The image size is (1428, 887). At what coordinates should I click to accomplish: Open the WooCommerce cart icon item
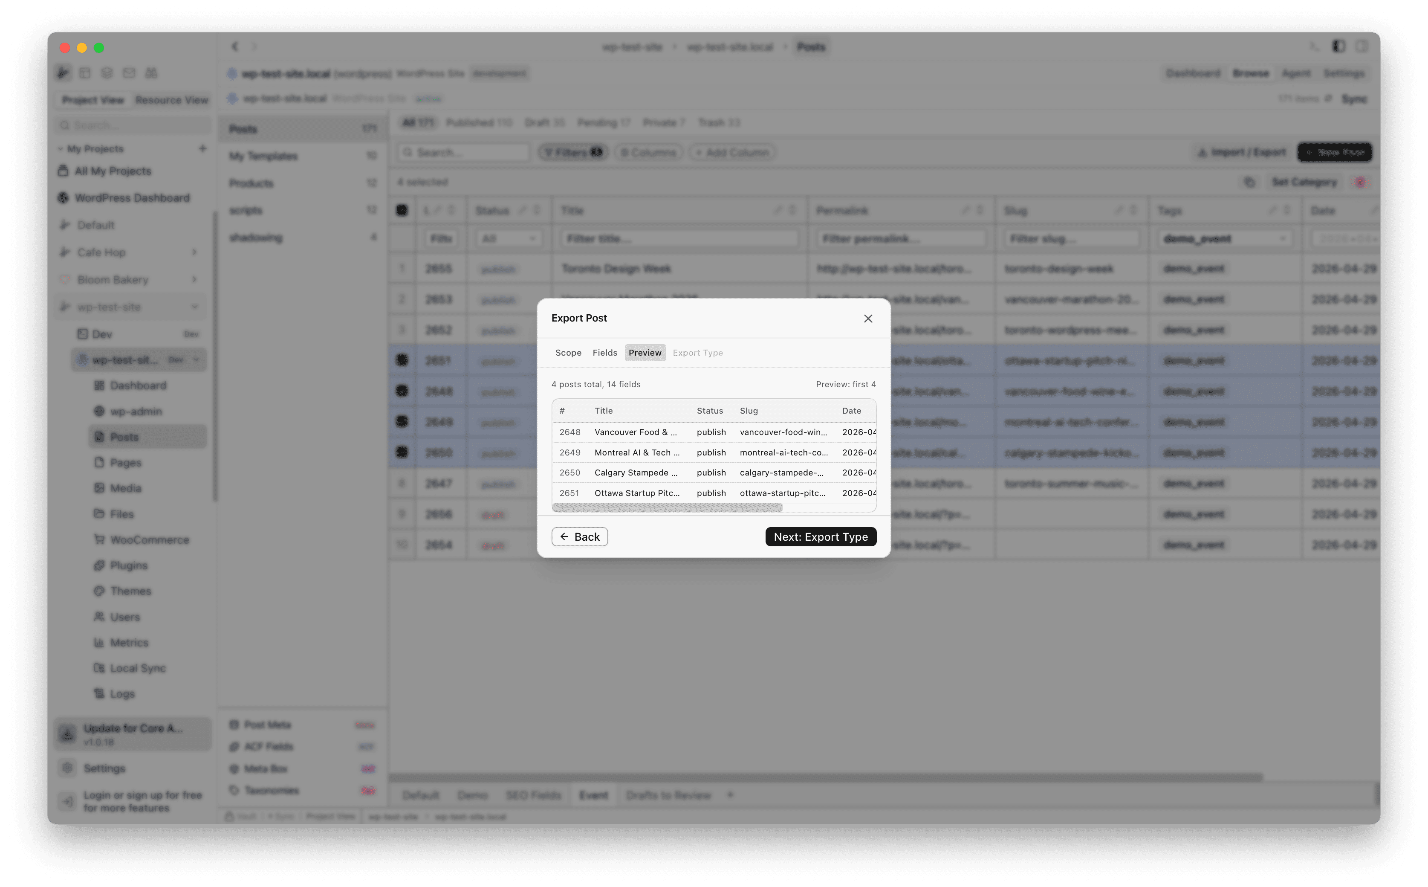99,540
